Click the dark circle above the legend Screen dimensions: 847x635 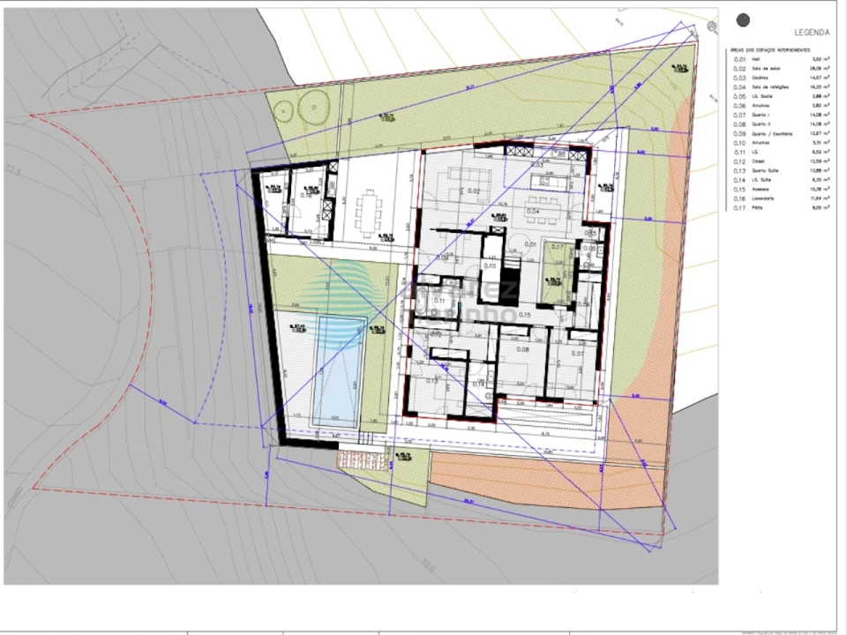pos(744,20)
